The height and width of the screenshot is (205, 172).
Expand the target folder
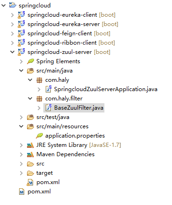click(x=21, y=173)
